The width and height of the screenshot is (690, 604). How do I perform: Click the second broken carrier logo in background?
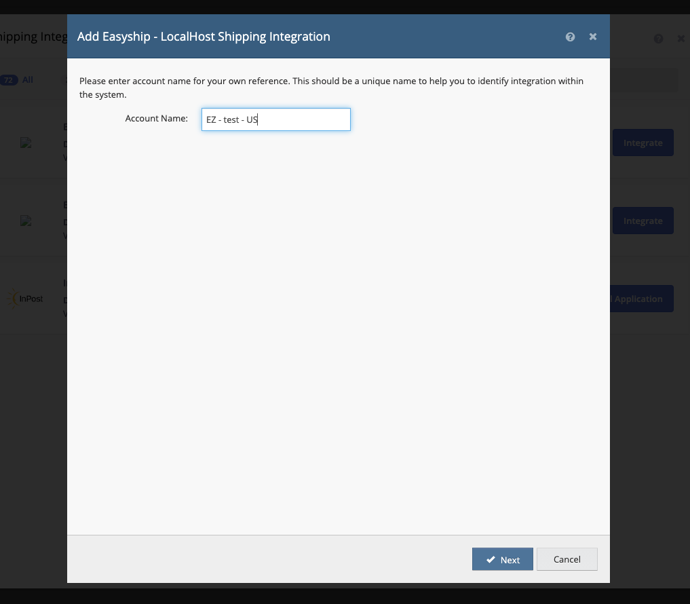click(26, 221)
